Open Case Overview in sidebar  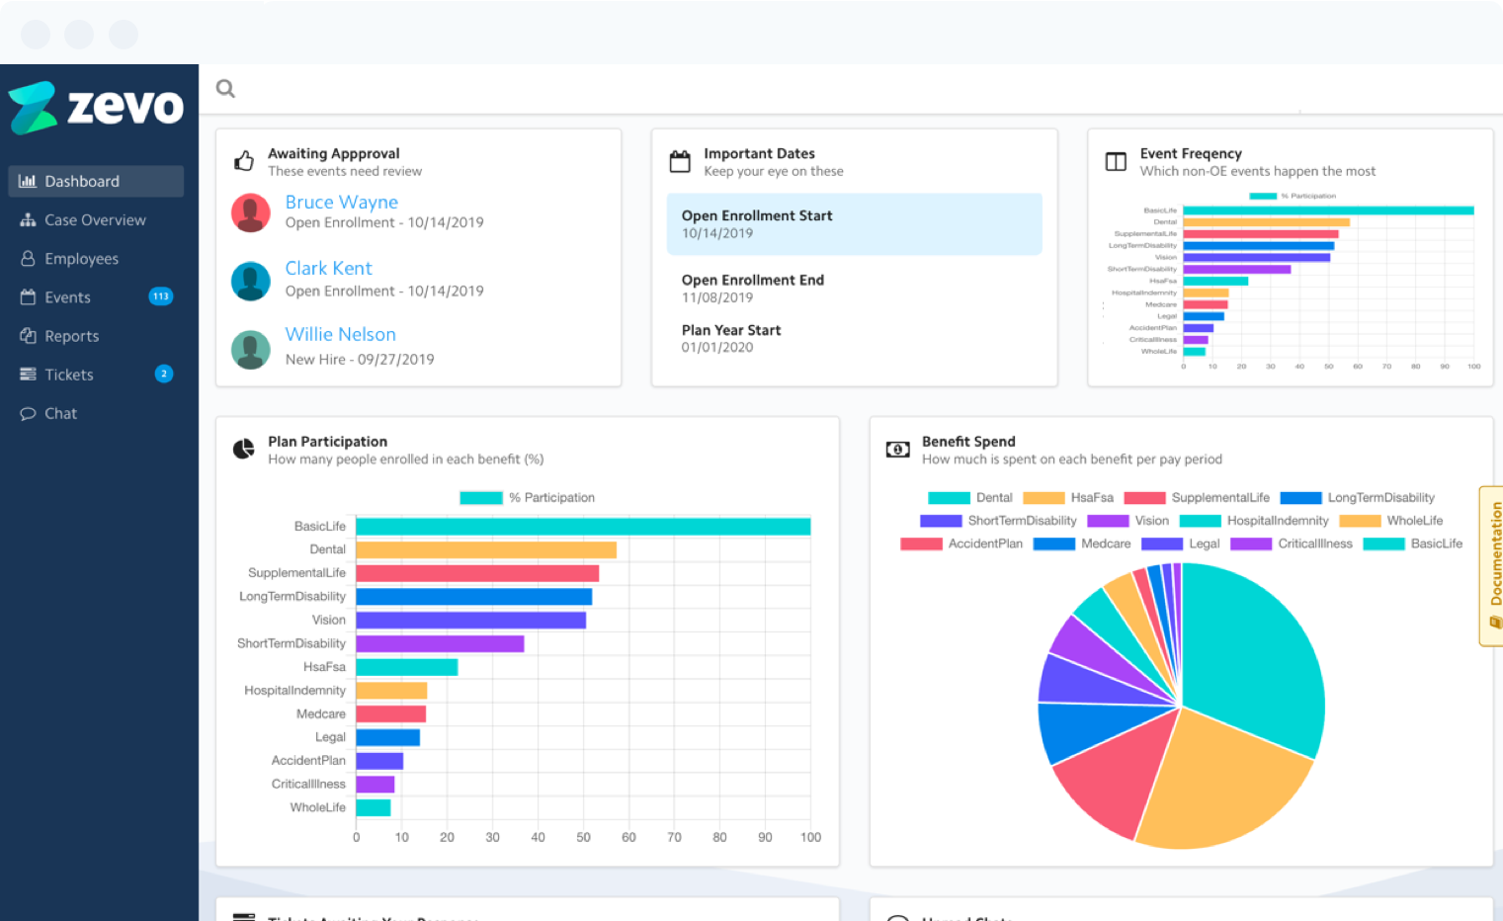click(96, 219)
